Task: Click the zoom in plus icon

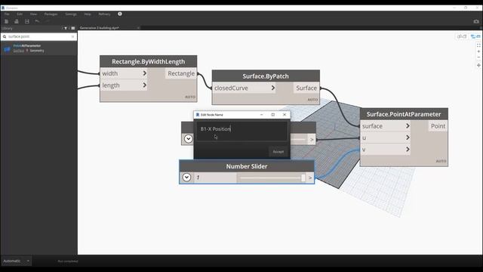Action: tap(478, 51)
